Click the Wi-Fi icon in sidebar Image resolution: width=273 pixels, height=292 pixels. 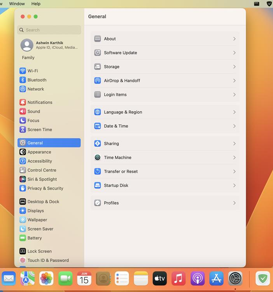[x=23, y=71]
